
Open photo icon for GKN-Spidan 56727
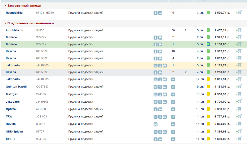click(x=155, y=132)
